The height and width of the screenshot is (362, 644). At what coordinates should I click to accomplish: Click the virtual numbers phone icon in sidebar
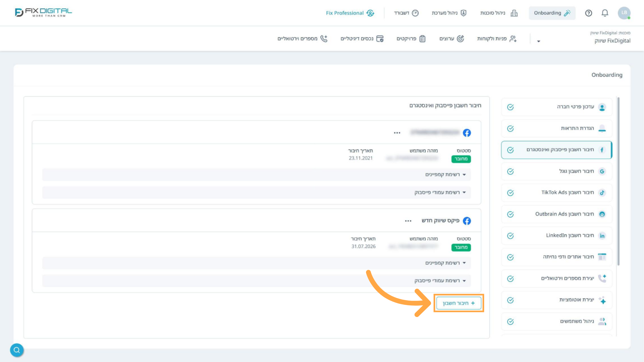602,278
